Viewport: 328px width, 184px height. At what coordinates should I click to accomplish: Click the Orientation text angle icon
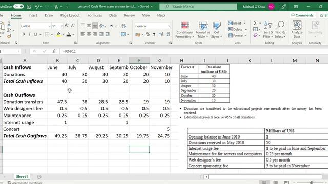click(x=101, y=26)
